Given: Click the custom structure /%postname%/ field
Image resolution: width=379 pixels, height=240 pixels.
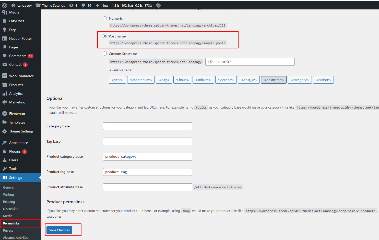Looking at the screenshot, I should point(250,62).
